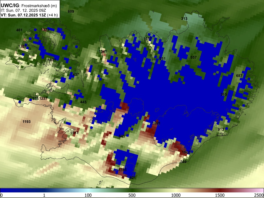Click the map value 1691
Screen dimensions: 264x198
click(x=156, y=123)
